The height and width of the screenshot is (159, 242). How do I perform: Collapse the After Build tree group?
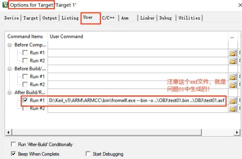pos(10,92)
